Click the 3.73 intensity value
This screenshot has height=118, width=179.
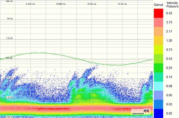pyautogui.click(x=169, y=22)
